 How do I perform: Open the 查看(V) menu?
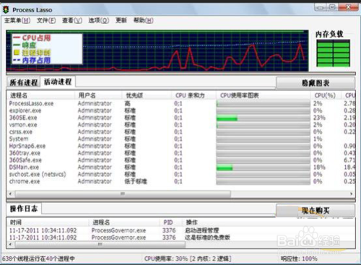(72, 21)
